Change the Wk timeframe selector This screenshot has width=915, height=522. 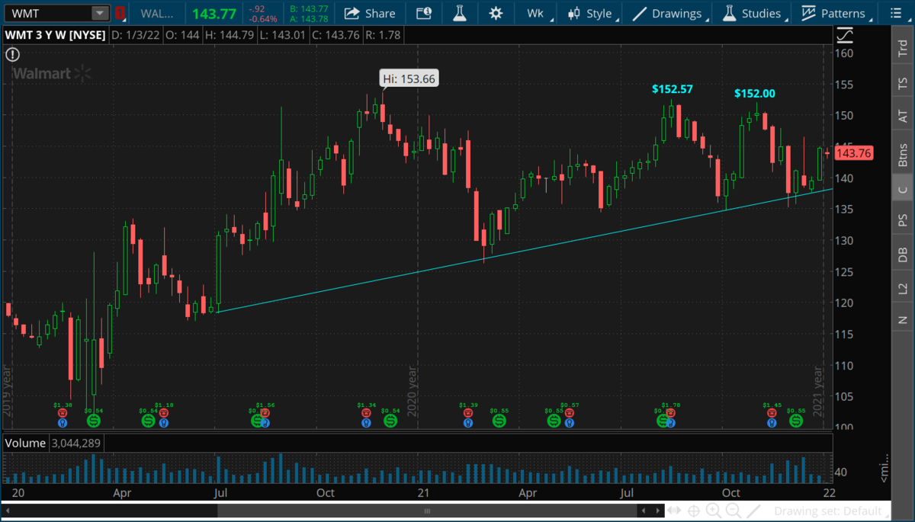pyautogui.click(x=535, y=13)
